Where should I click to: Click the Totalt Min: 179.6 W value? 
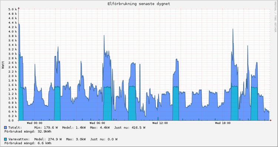pos(46,127)
